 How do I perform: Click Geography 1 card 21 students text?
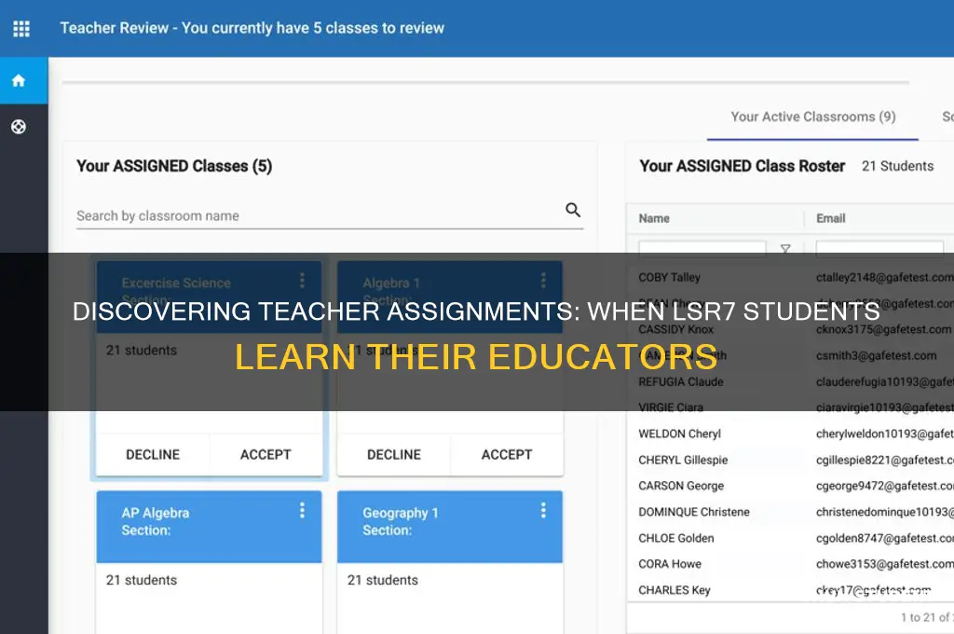coord(383,581)
